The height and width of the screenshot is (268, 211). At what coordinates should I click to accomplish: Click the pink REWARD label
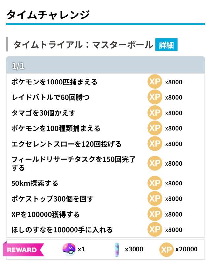pos(22,250)
